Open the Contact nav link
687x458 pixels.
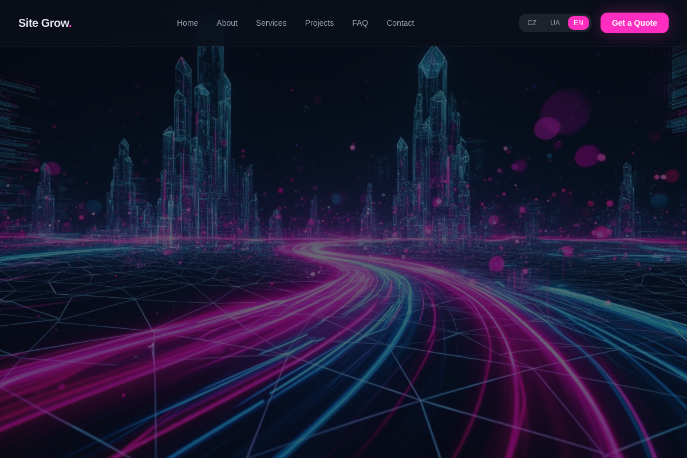[400, 23]
